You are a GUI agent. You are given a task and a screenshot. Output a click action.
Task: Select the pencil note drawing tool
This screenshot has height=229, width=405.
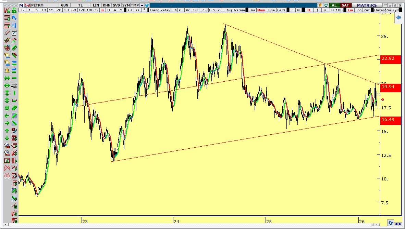[14, 33]
